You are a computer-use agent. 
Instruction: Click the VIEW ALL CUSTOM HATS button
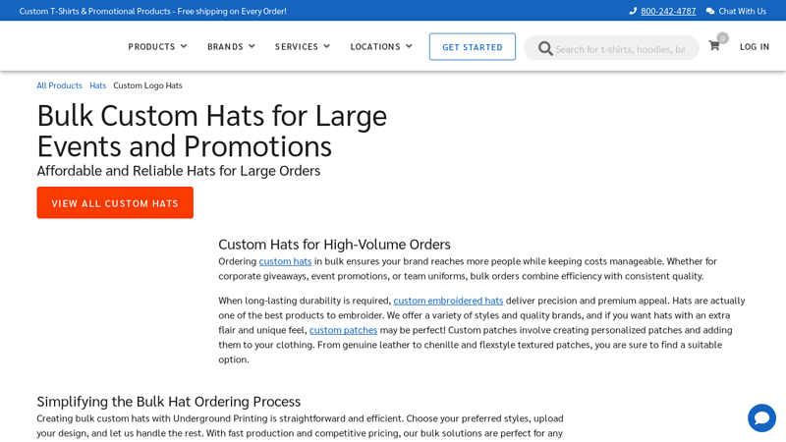pyautogui.click(x=115, y=202)
